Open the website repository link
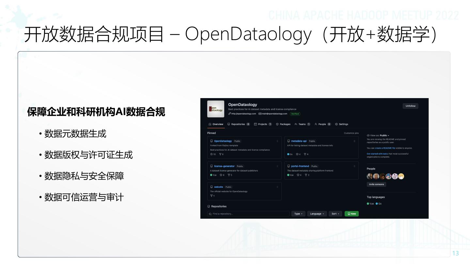This screenshot has height=264, width=470. point(219,187)
